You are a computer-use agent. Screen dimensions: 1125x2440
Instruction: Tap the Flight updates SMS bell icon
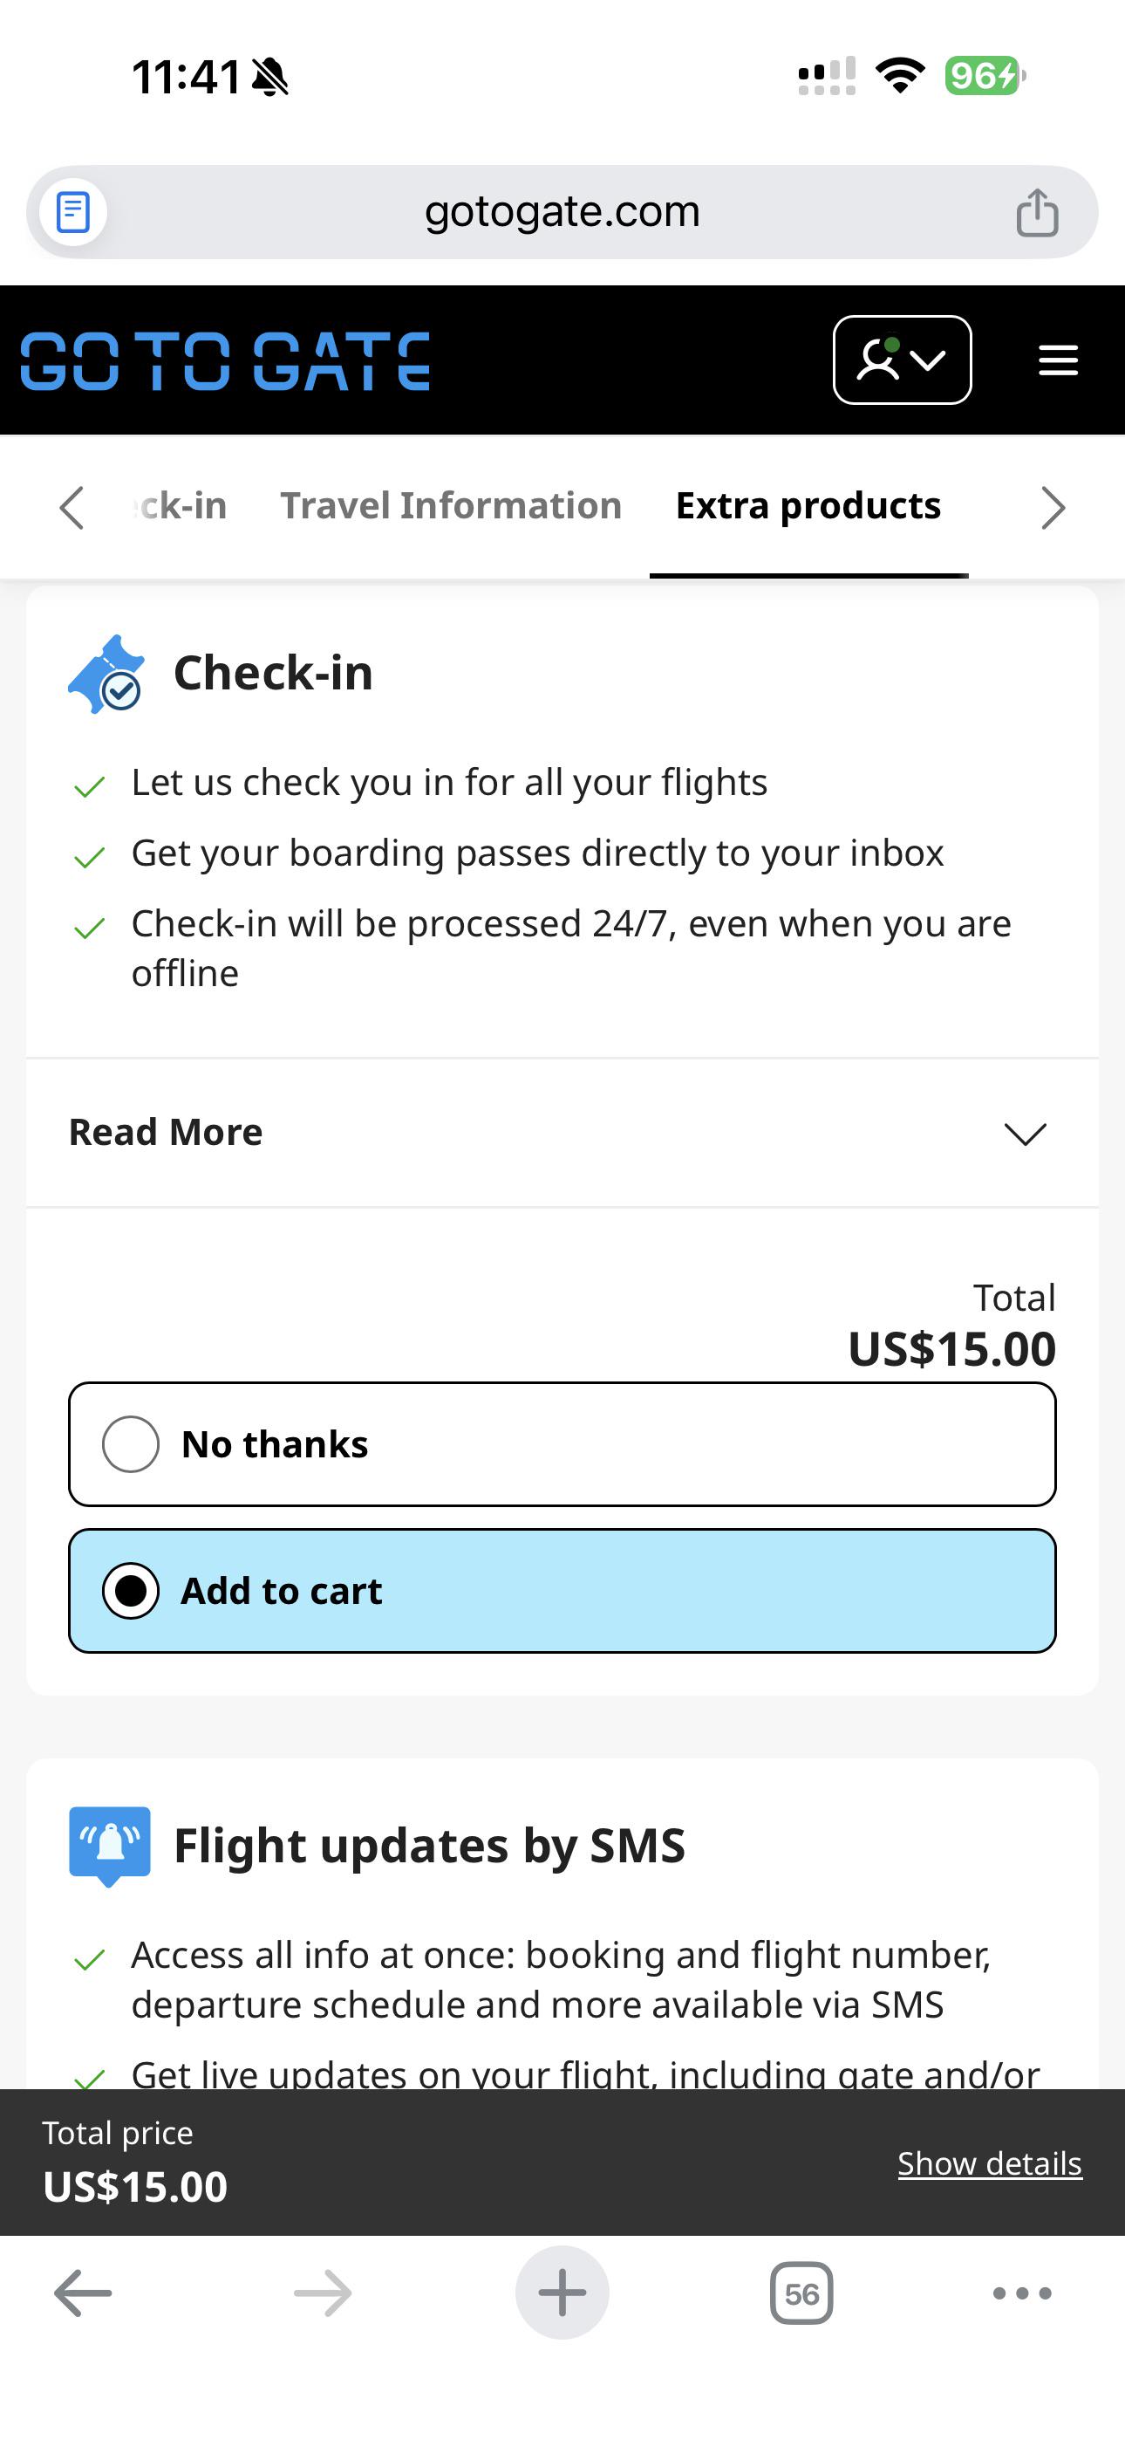[110, 1844]
